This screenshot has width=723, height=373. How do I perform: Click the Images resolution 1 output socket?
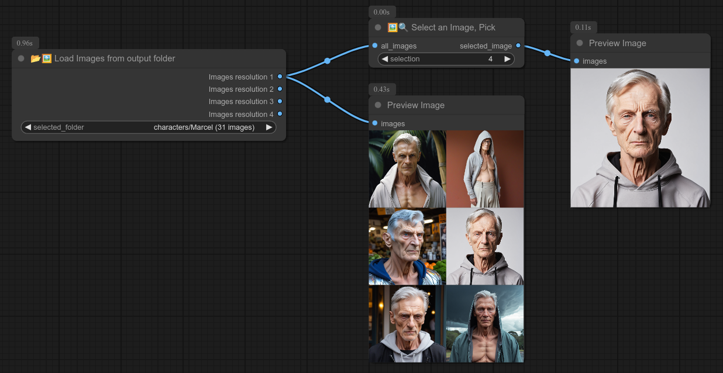(280, 77)
